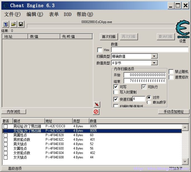Click the 男天赋点 description text
The image size is (191, 172).
20,144
